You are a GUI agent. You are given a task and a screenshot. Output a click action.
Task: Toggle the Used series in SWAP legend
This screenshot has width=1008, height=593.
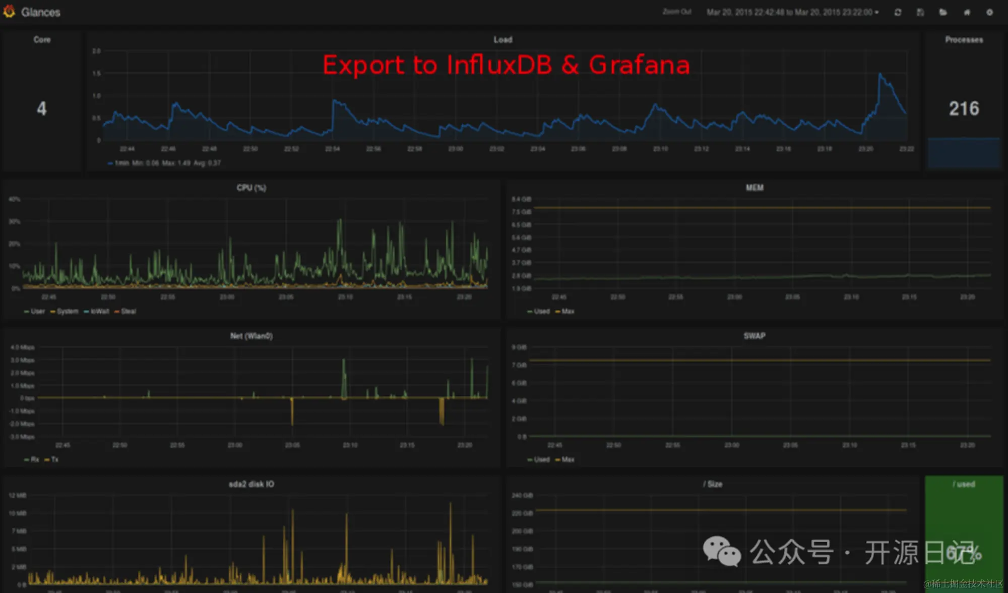538,460
